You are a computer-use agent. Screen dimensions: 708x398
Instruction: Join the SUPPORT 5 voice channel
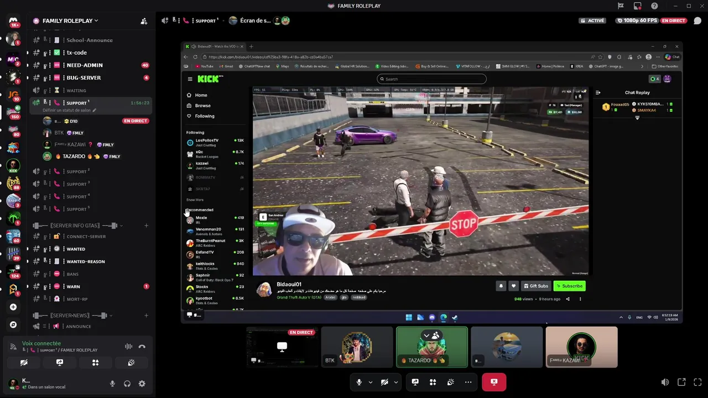pos(91,209)
